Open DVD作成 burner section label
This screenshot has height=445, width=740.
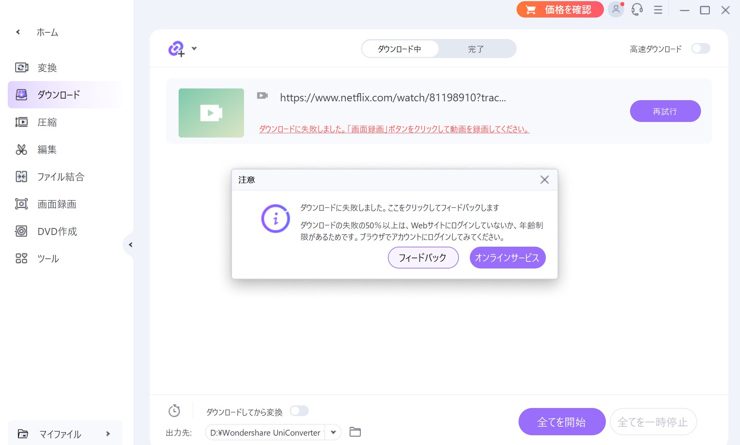tap(57, 231)
